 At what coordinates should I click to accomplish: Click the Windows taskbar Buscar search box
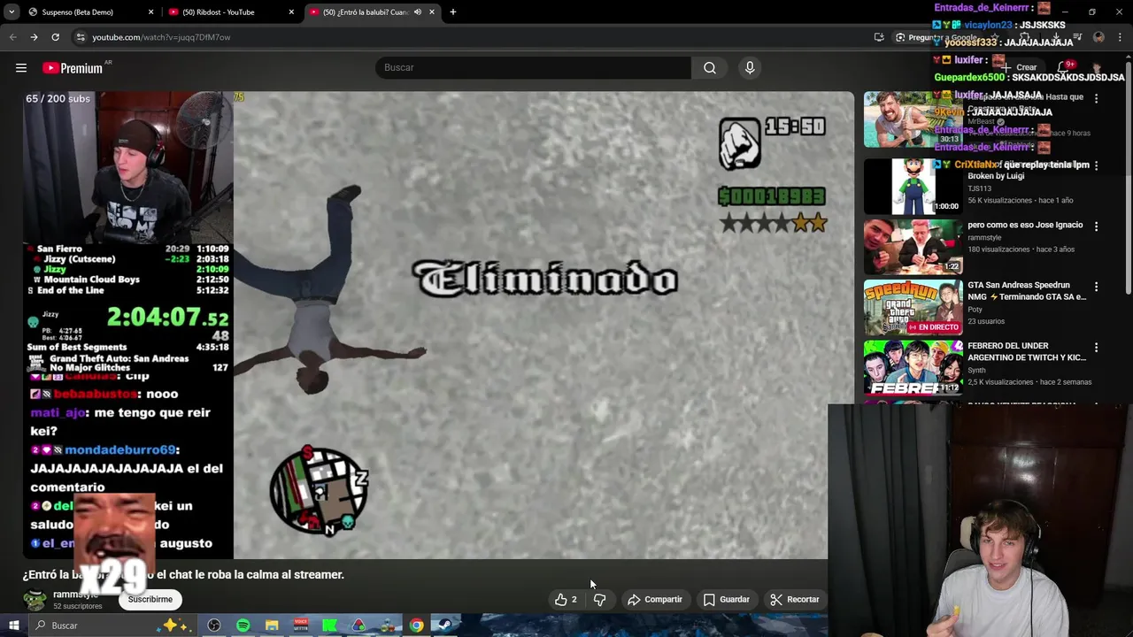click(x=111, y=625)
